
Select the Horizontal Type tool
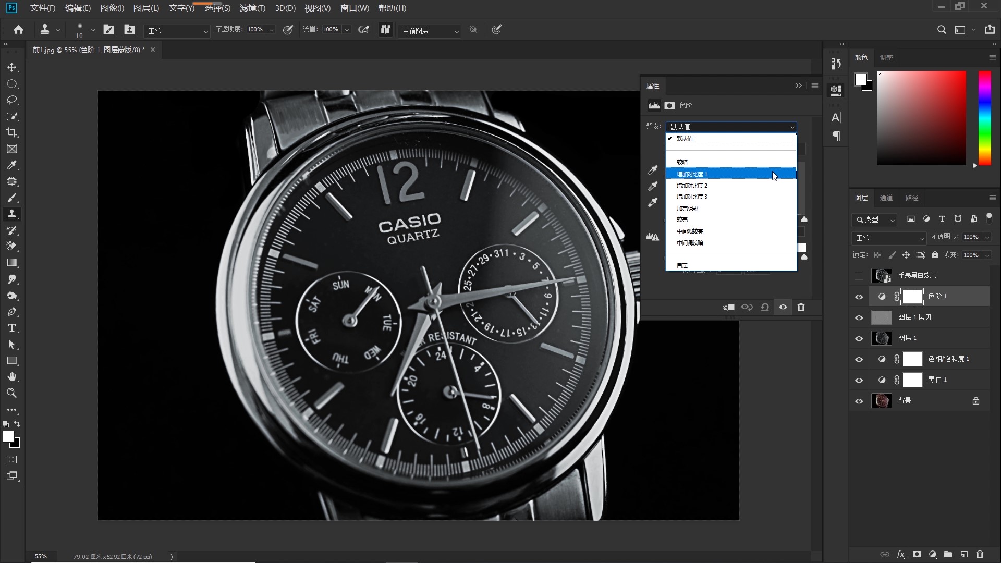coord(12,328)
